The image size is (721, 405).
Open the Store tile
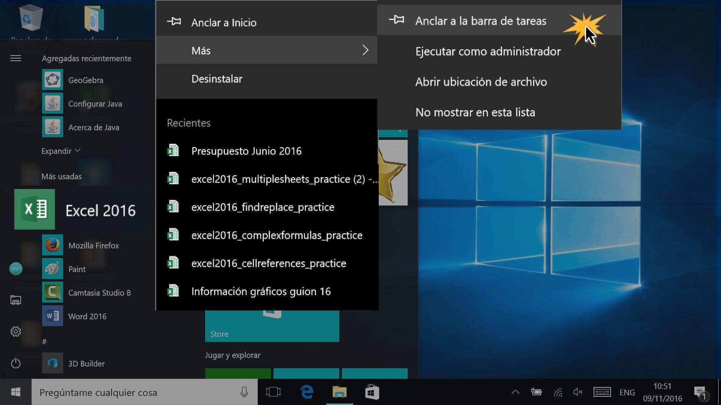pyautogui.click(x=272, y=326)
